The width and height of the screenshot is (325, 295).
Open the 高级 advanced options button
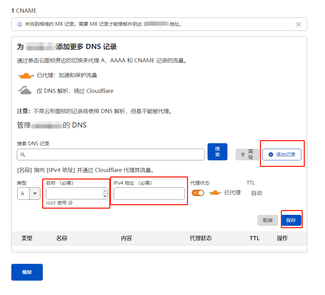(247, 155)
